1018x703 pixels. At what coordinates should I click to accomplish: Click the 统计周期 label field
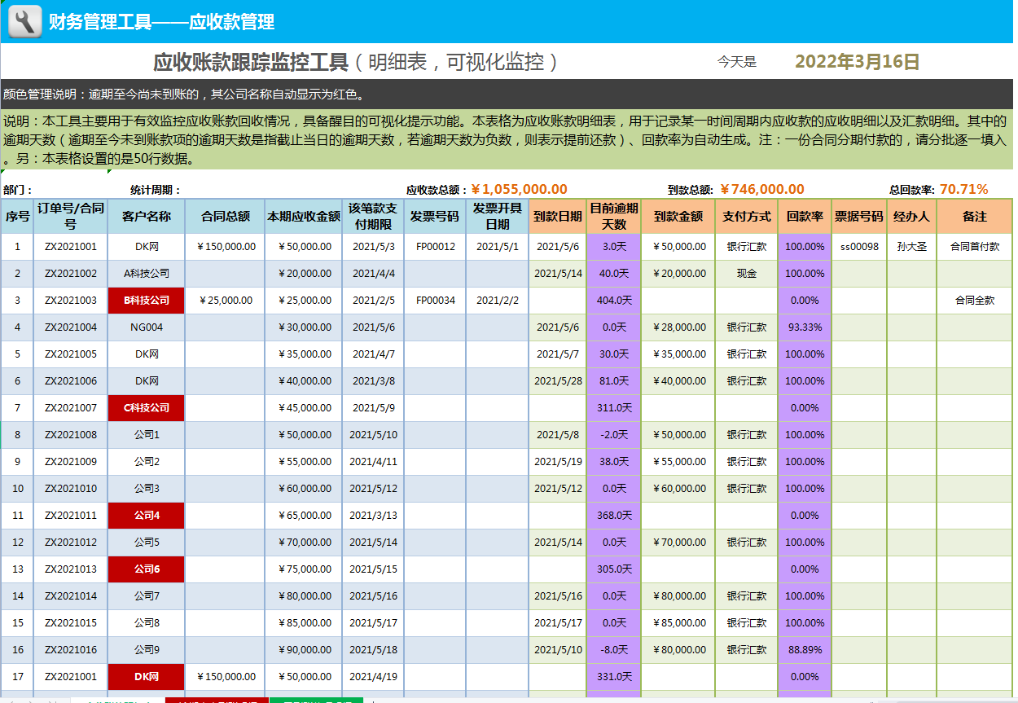pyautogui.click(x=155, y=191)
